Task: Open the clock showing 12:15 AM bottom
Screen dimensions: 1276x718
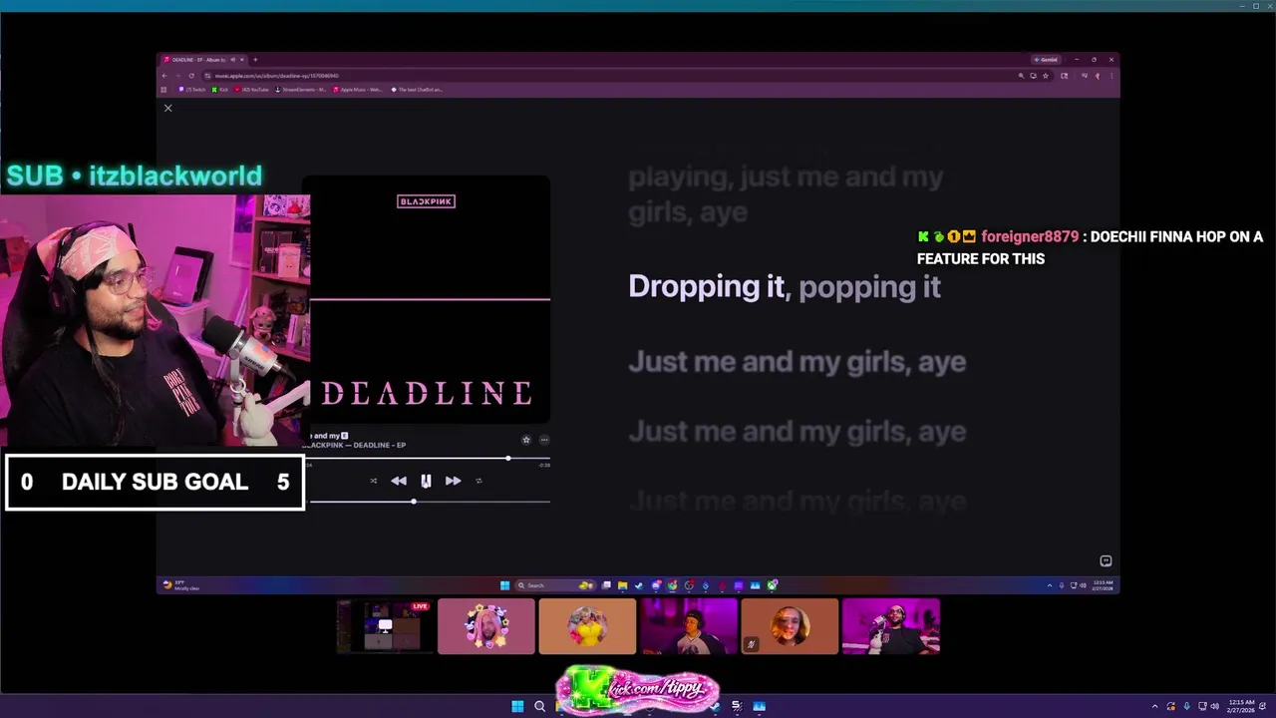Action: [1242, 706]
